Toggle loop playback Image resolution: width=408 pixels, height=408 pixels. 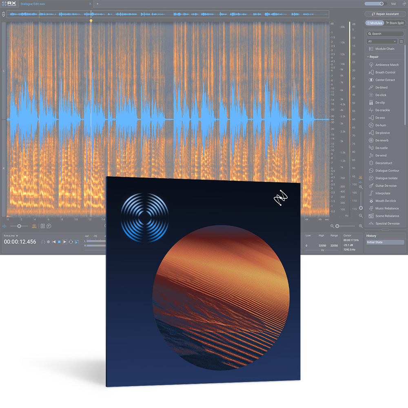point(71,242)
